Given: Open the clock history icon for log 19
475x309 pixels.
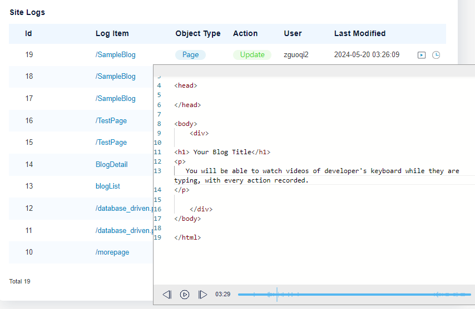Looking at the screenshot, I should pyautogui.click(x=436, y=55).
